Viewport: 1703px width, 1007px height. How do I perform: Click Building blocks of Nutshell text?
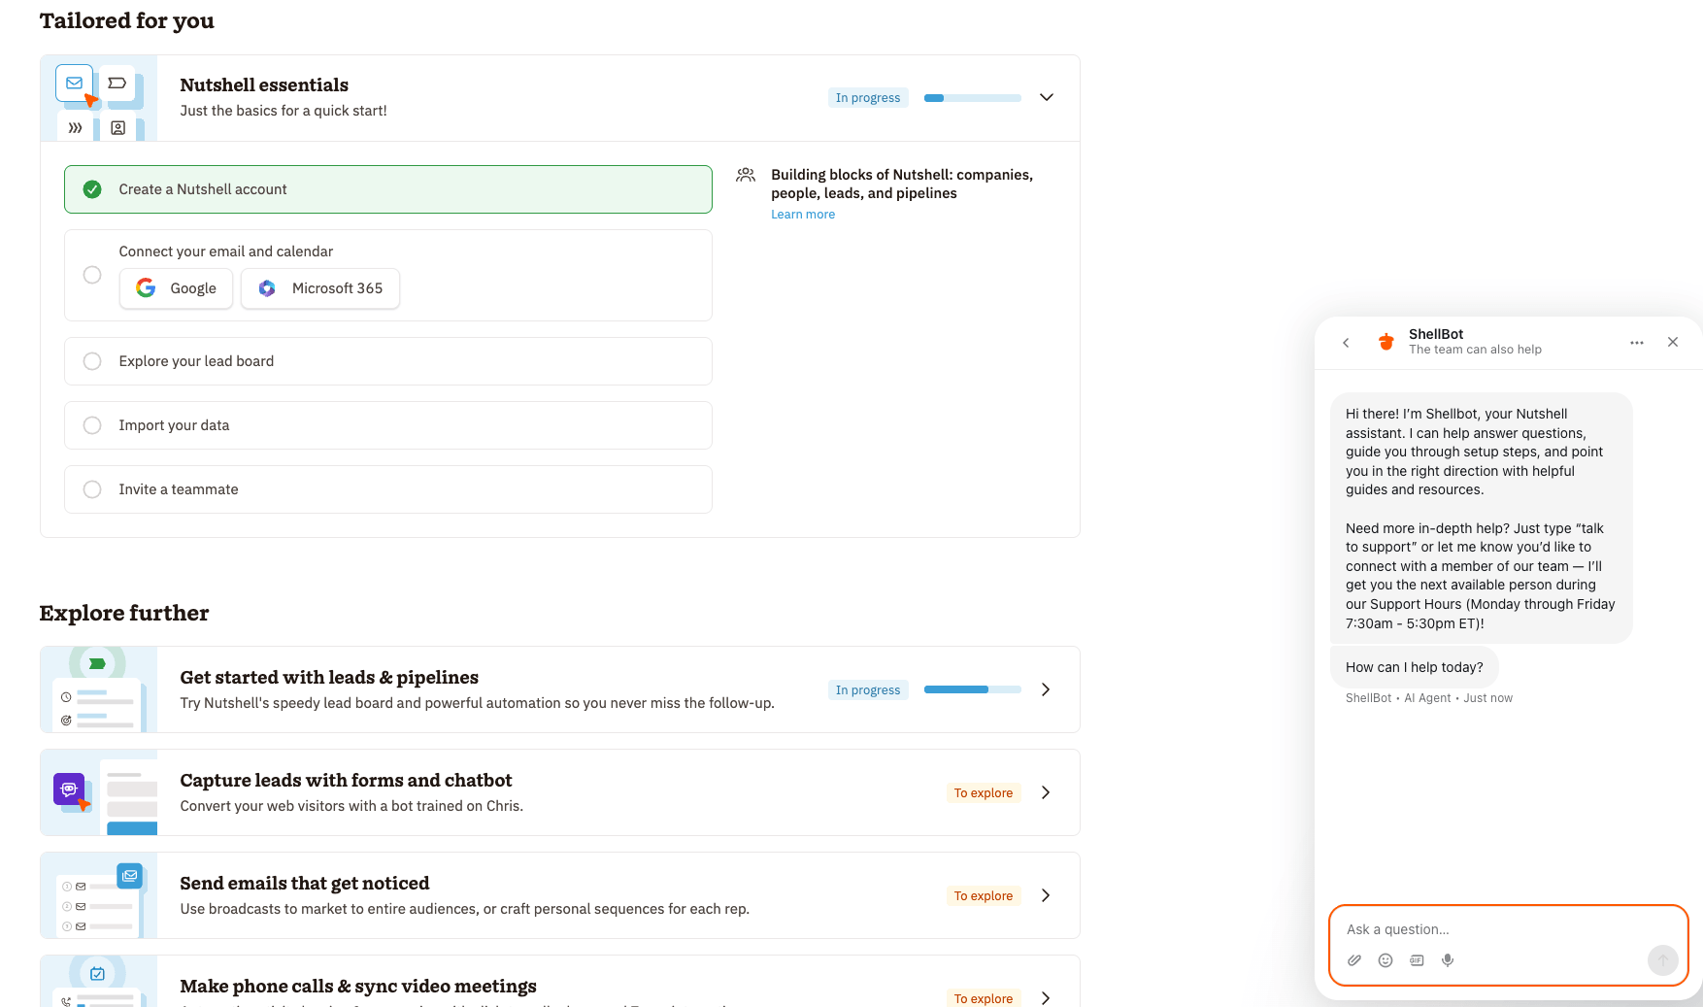[x=902, y=185]
